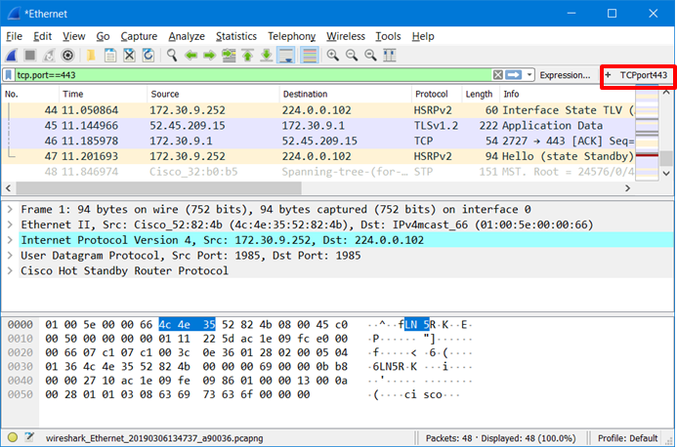Open recent display filters dropdown

pyautogui.click(x=529, y=75)
